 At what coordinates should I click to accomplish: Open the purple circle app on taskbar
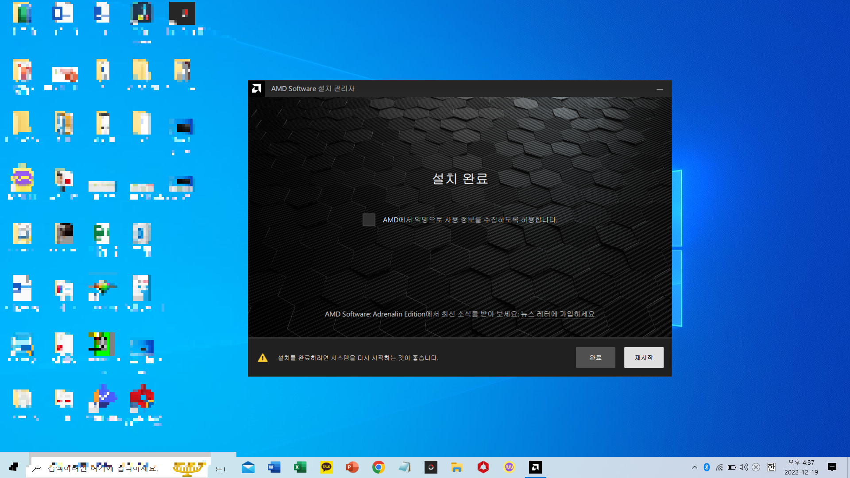coord(509,467)
